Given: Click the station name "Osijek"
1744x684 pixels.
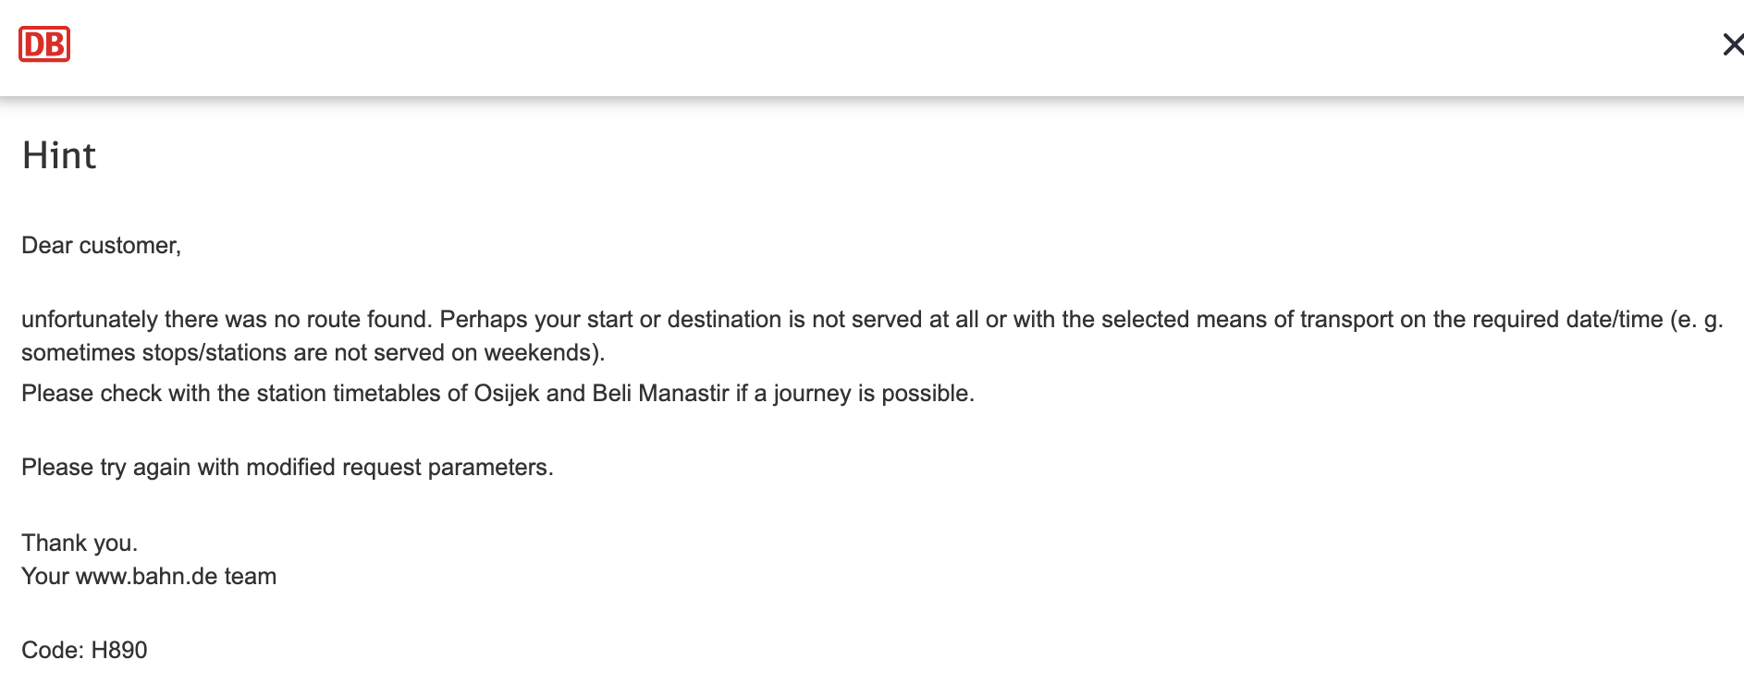Looking at the screenshot, I should click(x=506, y=393).
